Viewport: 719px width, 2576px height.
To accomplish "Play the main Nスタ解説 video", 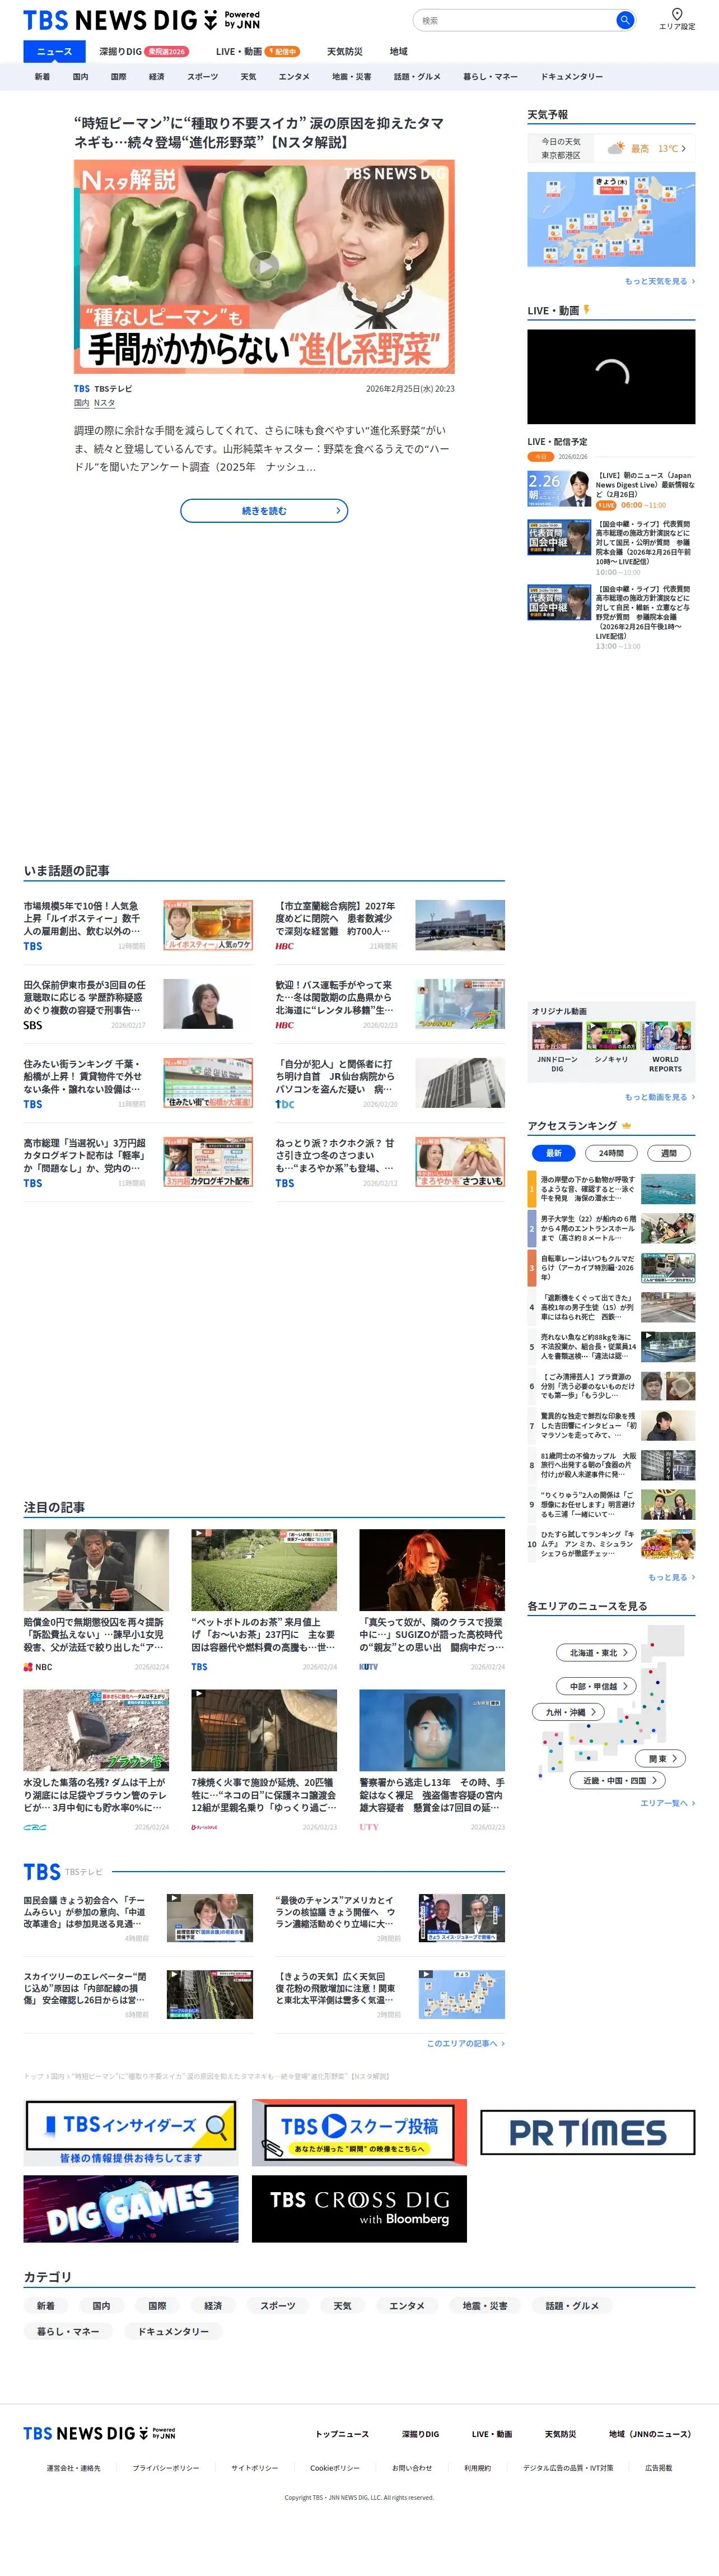I will tap(264, 266).
